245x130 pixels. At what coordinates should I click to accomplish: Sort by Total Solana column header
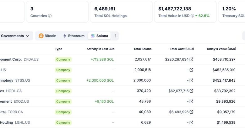pyautogui.click(x=143, y=49)
